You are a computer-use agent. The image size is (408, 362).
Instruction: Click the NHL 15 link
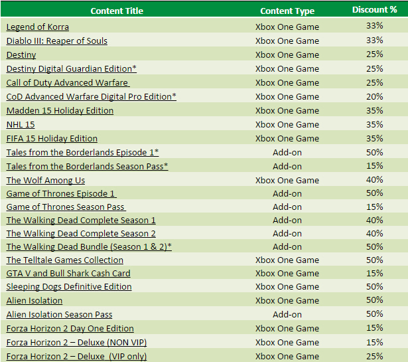click(x=21, y=124)
